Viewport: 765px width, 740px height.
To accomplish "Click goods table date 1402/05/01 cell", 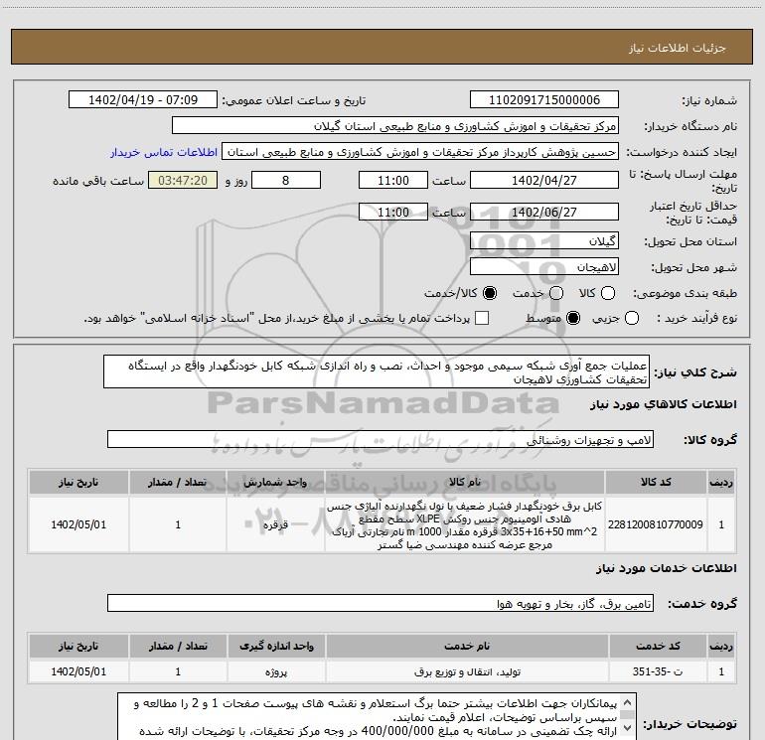I will [78, 524].
